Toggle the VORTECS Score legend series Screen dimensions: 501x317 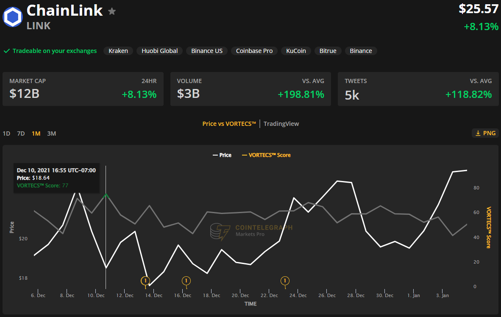[266, 155]
